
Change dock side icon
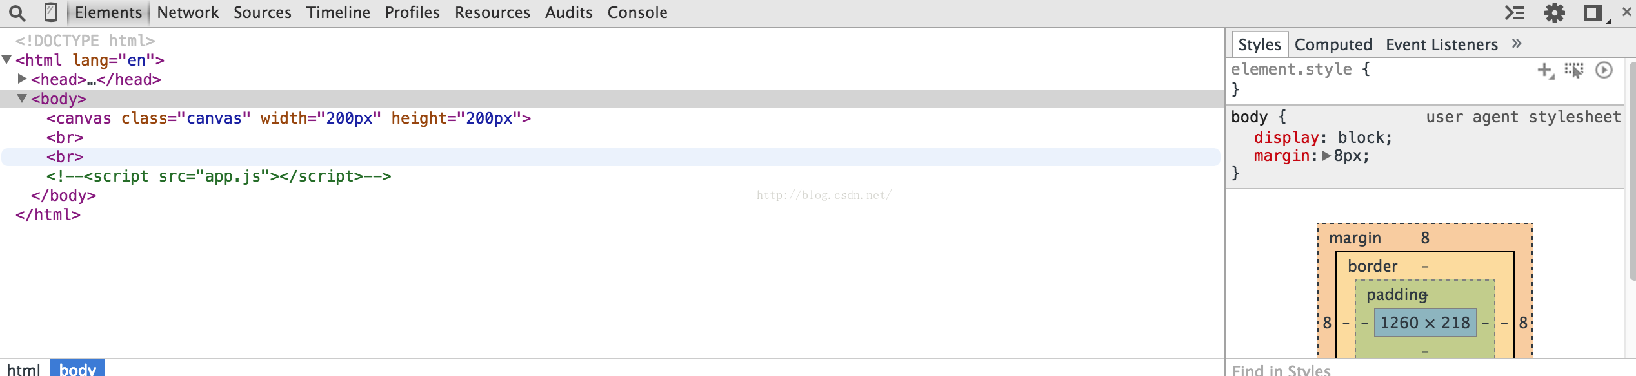pos(1594,13)
